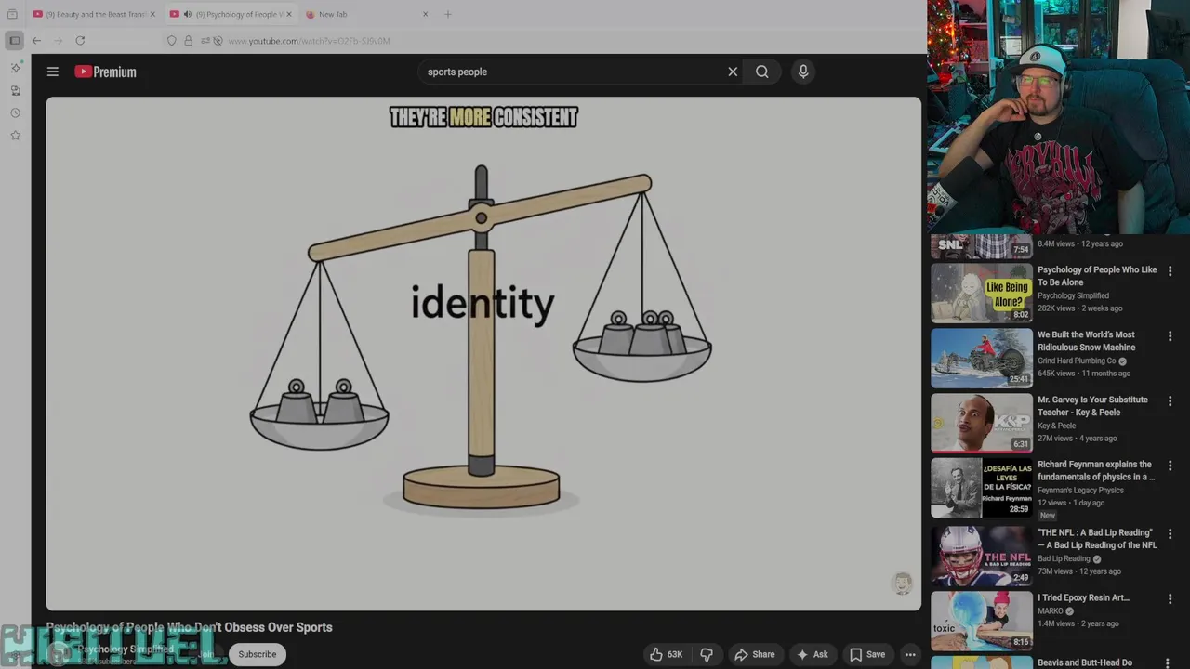The width and height of the screenshot is (1190, 669).
Task: Click the channel watermark avatar in video corner
Action: [902, 584]
